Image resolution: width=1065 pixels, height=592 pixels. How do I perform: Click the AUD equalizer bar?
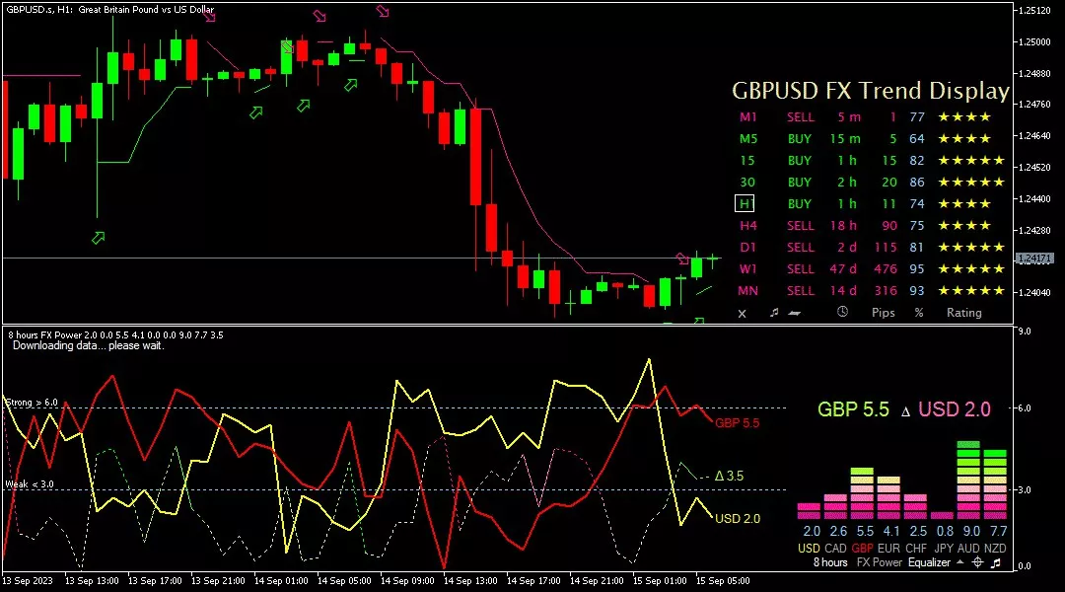968,480
